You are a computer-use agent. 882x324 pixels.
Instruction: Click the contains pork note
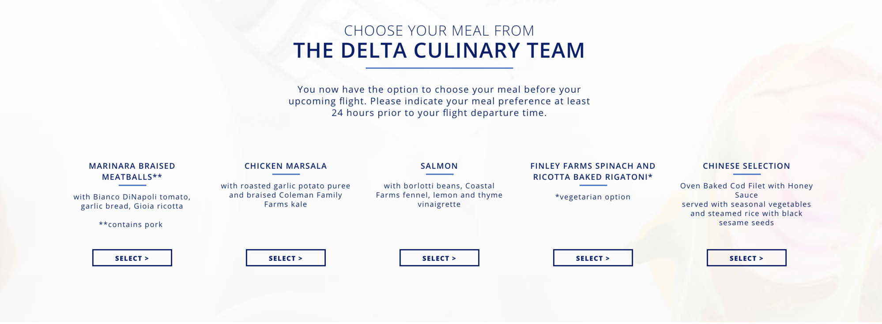point(131,224)
